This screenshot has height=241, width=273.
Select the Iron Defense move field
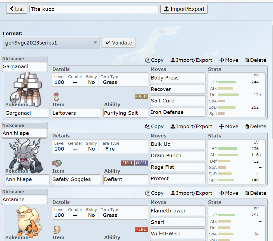tap(178, 112)
